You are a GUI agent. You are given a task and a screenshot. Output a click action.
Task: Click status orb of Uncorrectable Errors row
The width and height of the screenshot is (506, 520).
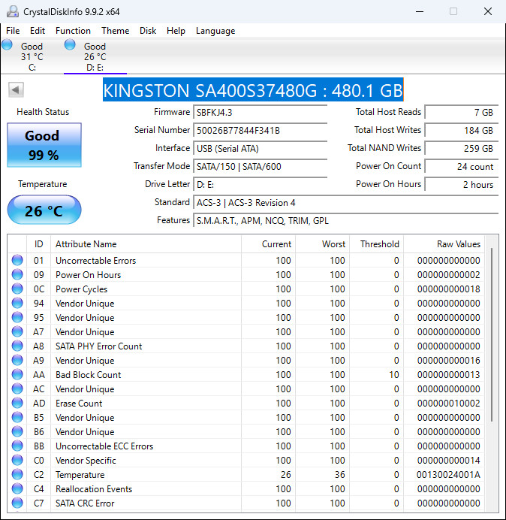17,260
